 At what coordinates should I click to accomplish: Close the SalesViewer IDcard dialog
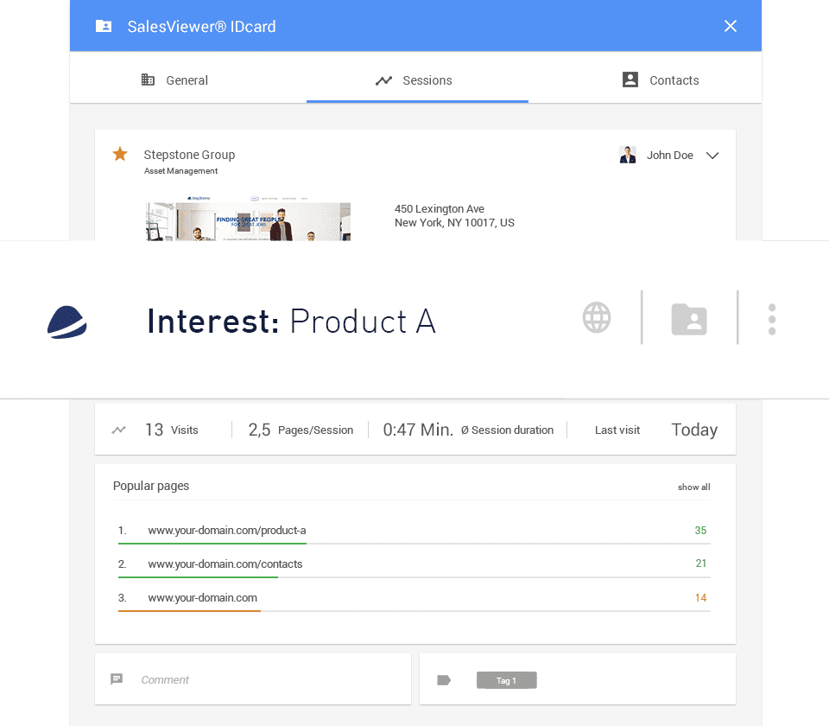(731, 26)
